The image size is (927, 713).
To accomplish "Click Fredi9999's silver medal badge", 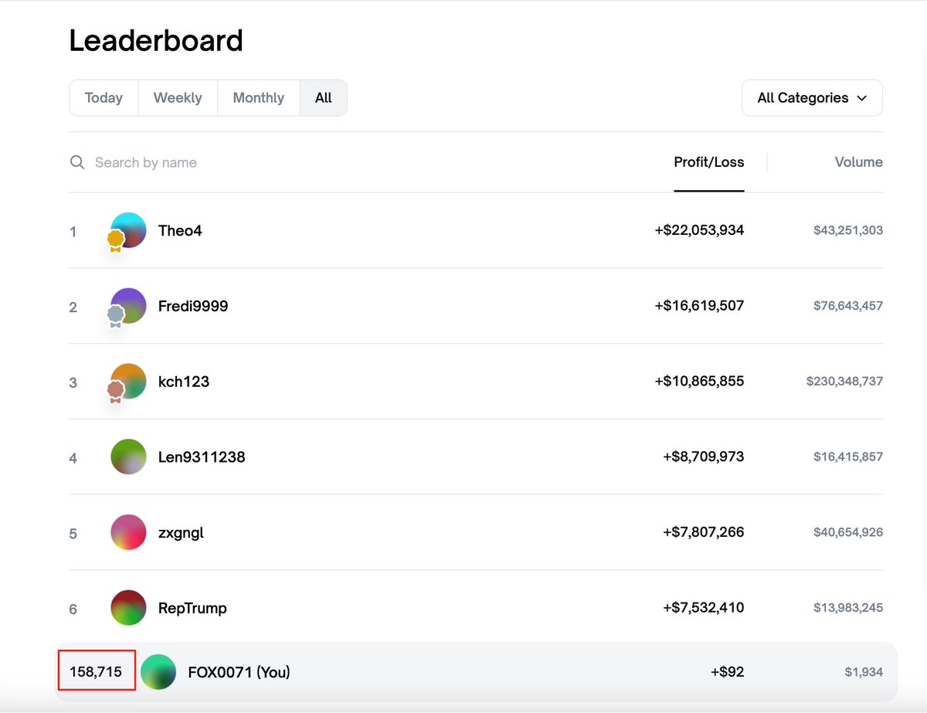I will (x=115, y=315).
